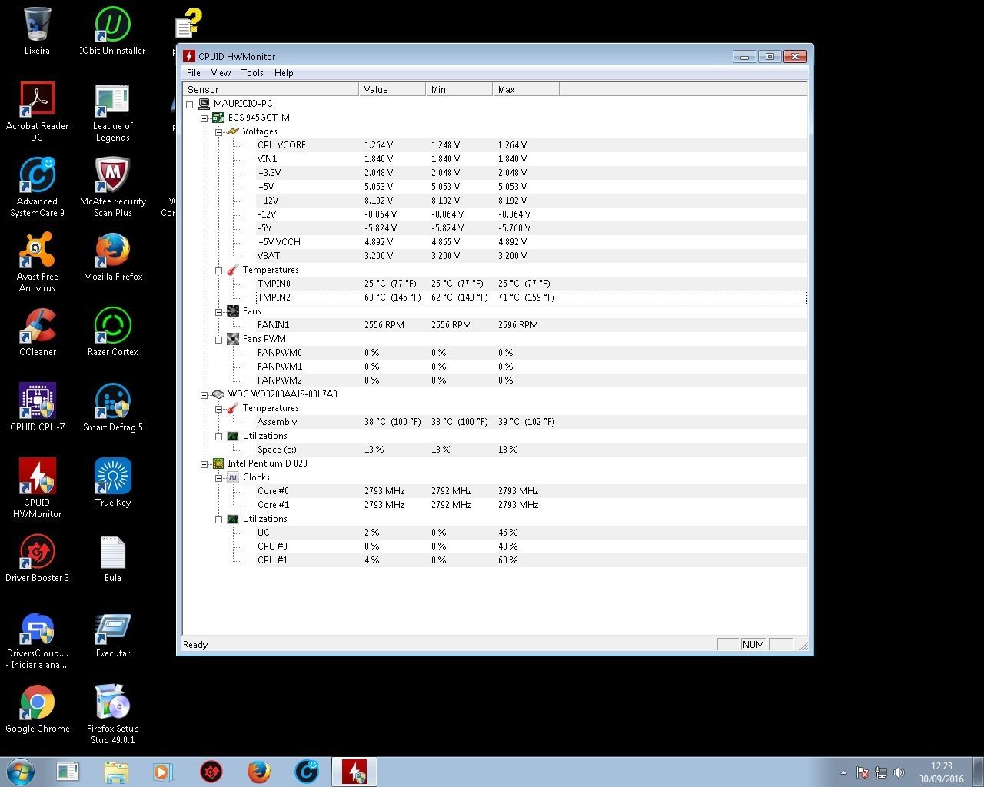Collapse the Intel Pentium D 820 node
The width and height of the screenshot is (984, 787).
[204, 463]
